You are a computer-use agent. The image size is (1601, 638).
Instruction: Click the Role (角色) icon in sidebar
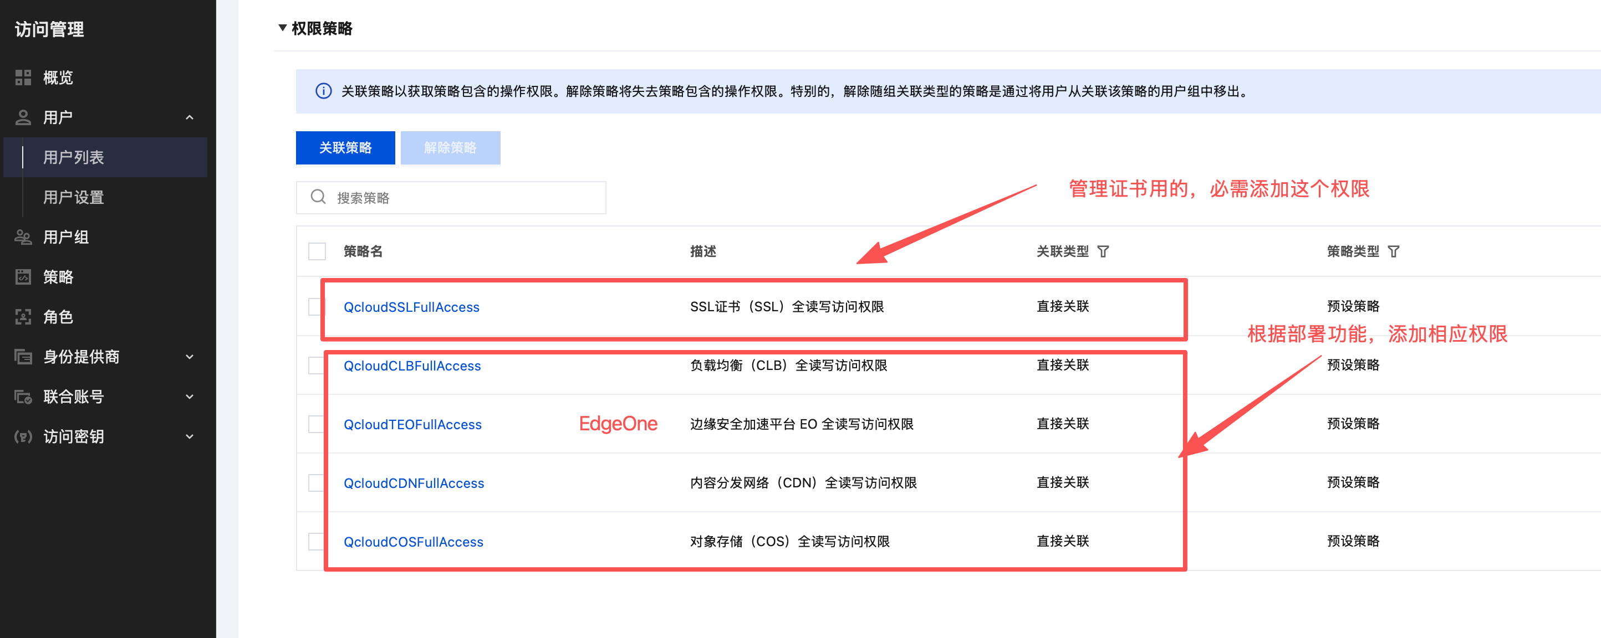pyautogui.click(x=23, y=317)
